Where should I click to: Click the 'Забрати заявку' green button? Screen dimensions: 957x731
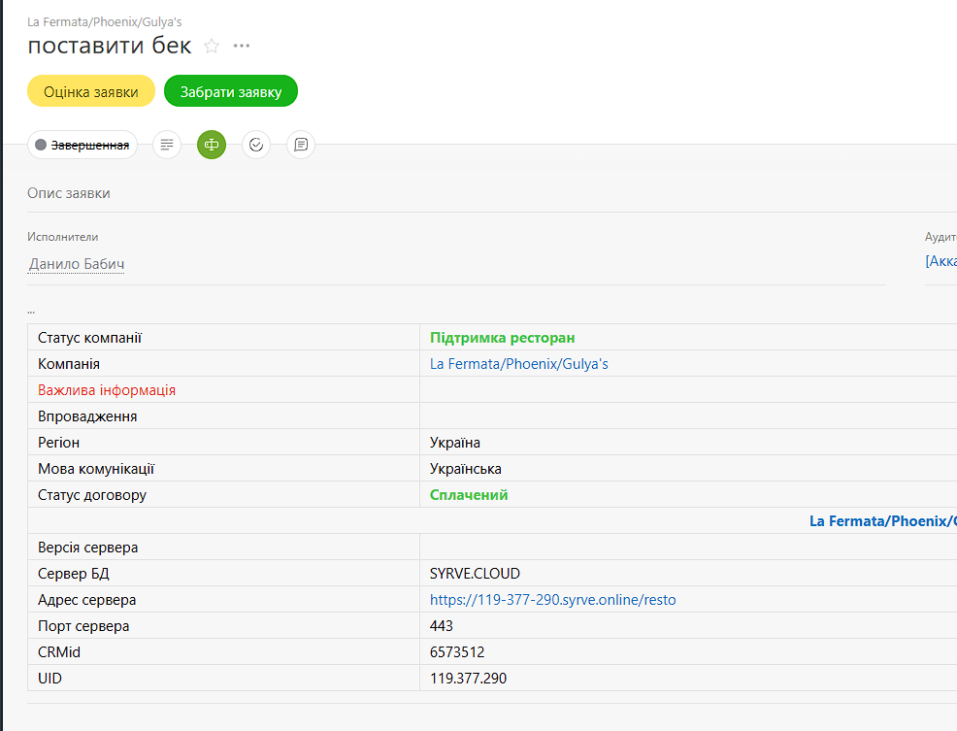pyautogui.click(x=231, y=91)
